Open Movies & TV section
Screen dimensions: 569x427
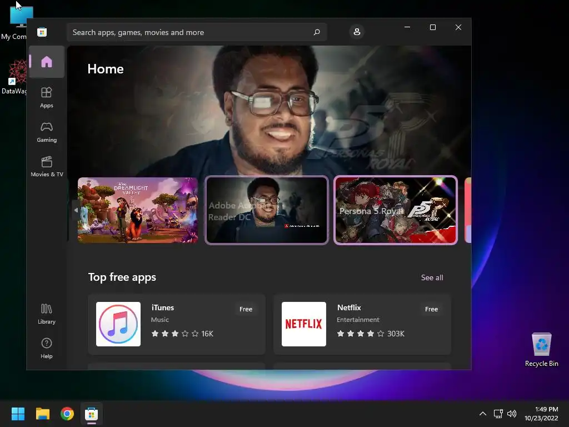[x=47, y=166]
